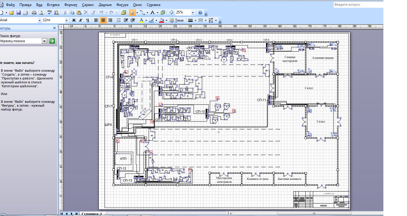The image size is (407, 216).
Task: Expand the 25% zoom dropdown
Action: [x=193, y=13]
